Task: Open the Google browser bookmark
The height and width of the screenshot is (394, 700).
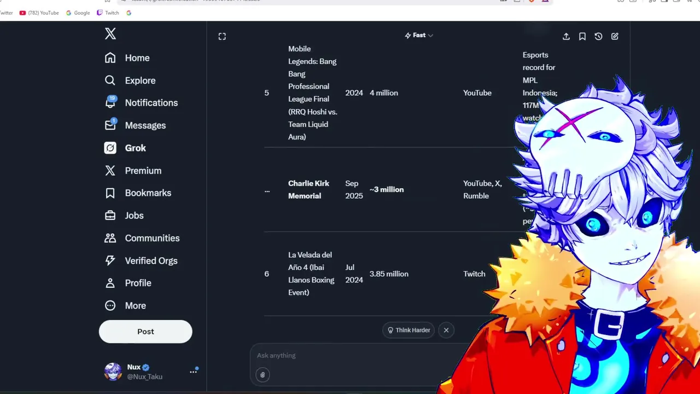Action: click(x=78, y=13)
